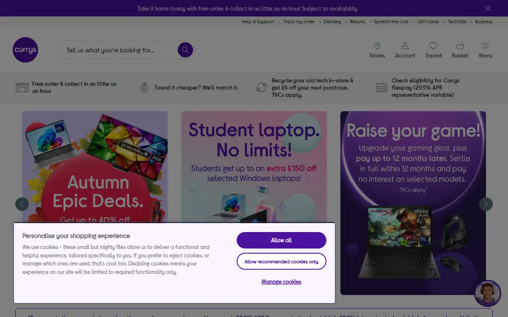Click the top promo banner message

(247, 8)
